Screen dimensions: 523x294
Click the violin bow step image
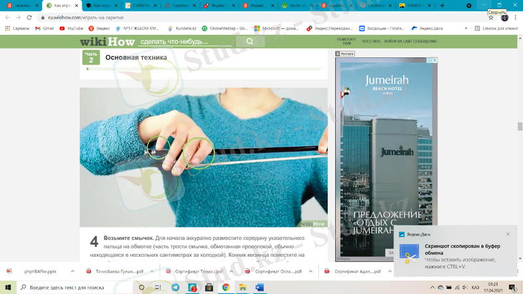coord(203,157)
